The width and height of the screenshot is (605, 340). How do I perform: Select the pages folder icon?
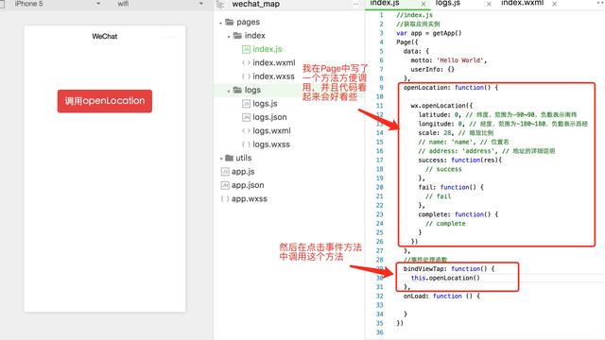[230, 22]
